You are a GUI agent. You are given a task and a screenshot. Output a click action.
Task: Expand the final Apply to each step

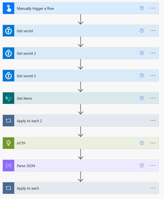tap(77, 188)
